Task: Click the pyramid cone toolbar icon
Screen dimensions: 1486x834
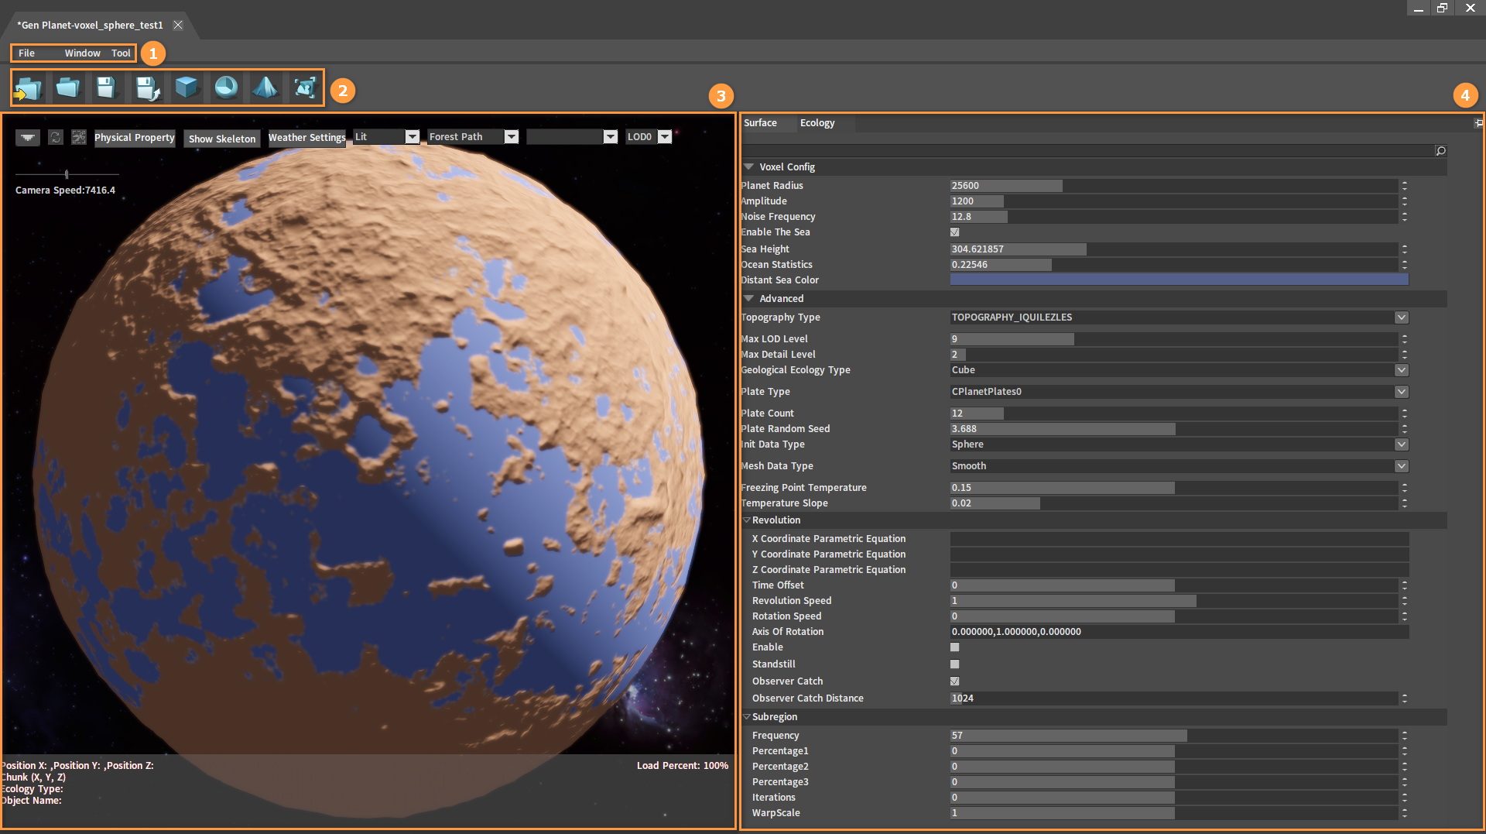Action: tap(265, 88)
